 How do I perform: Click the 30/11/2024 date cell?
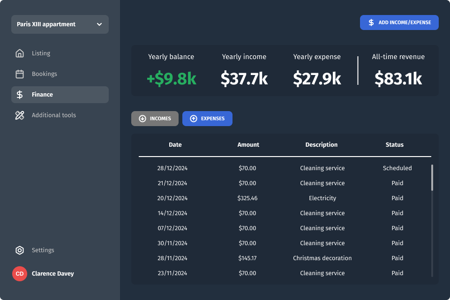click(x=172, y=243)
